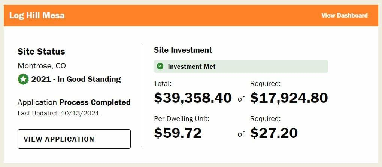Open the View Dashboard link

tap(345, 16)
